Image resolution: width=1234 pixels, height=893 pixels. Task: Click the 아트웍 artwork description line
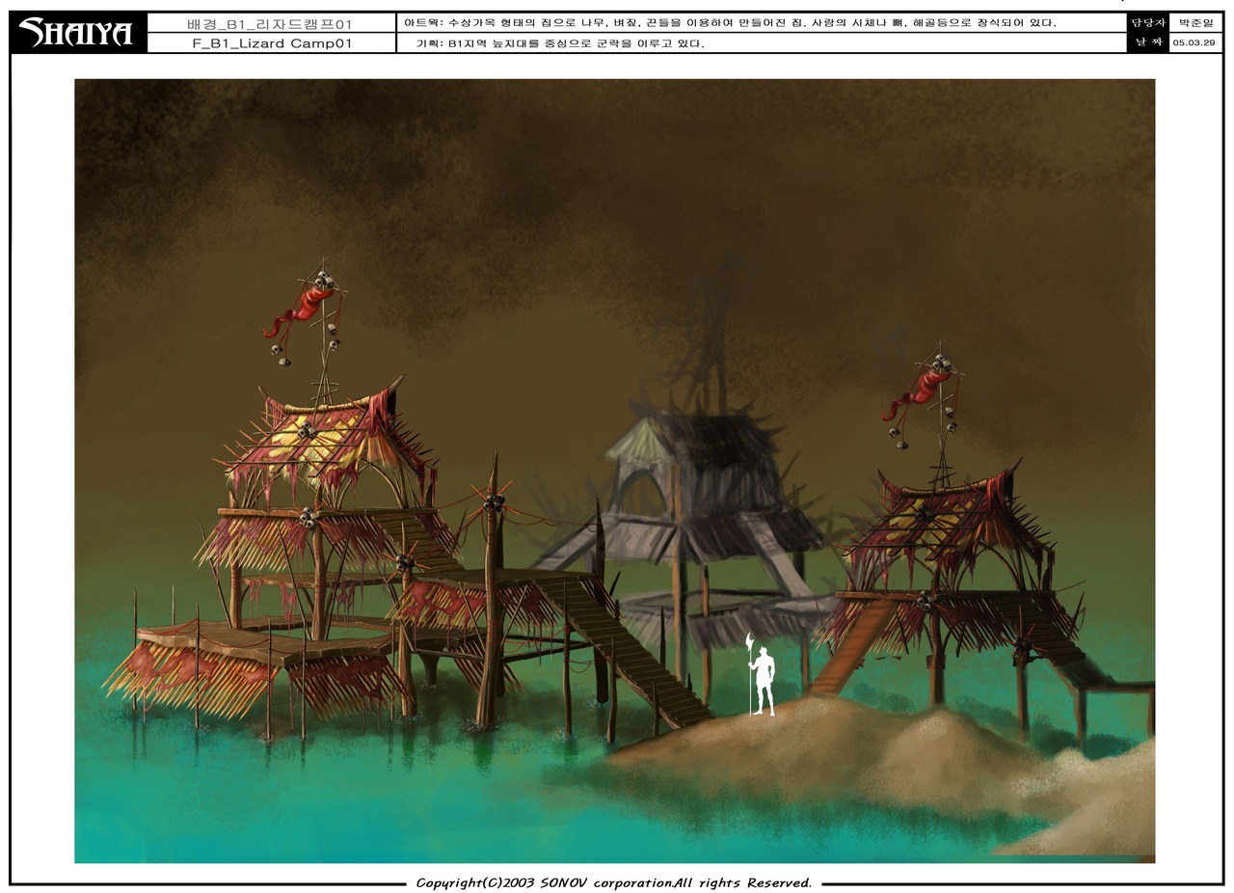(x=730, y=23)
